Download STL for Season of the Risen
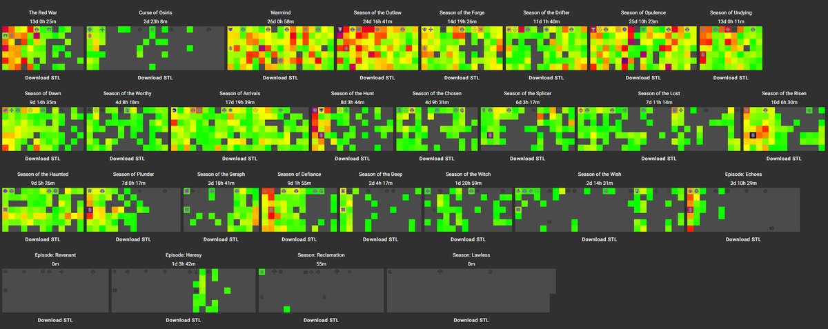828x329 pixels. (x=784, y=159)
